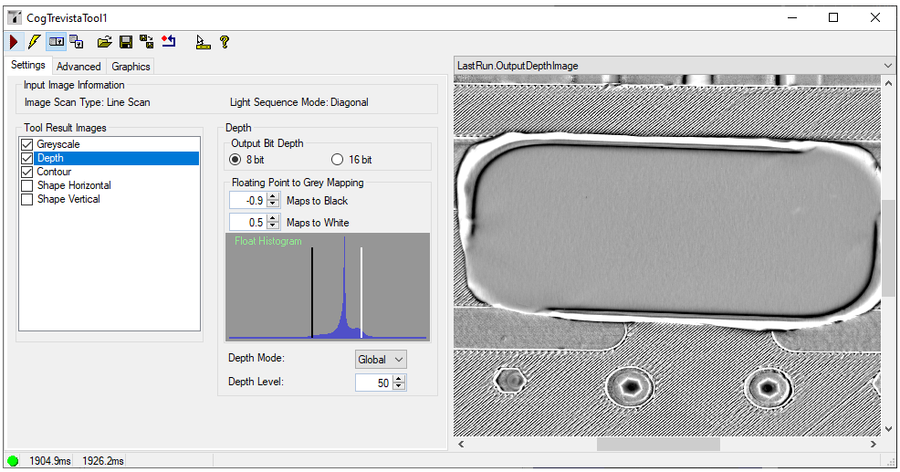Click the Maps to Black value field
900x472 pixels.
click(246, 201)
